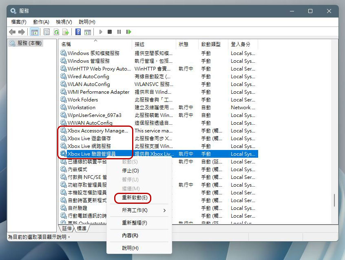Switch to the 標準 tab

pos(82,229)
